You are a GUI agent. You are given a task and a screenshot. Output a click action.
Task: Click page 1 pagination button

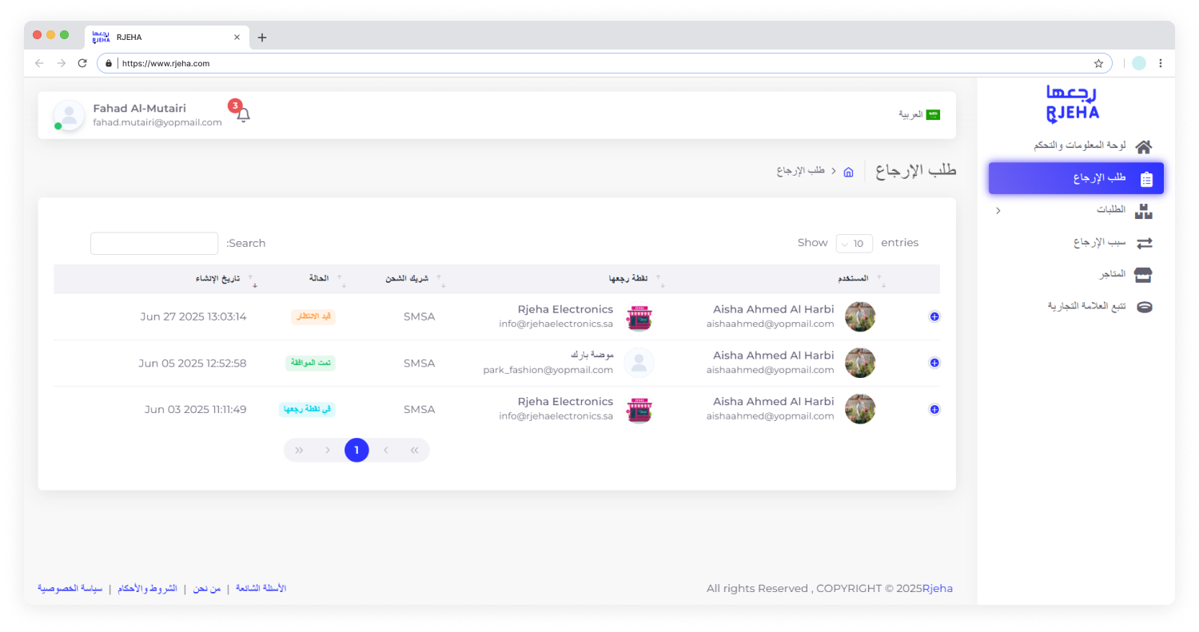357,451
